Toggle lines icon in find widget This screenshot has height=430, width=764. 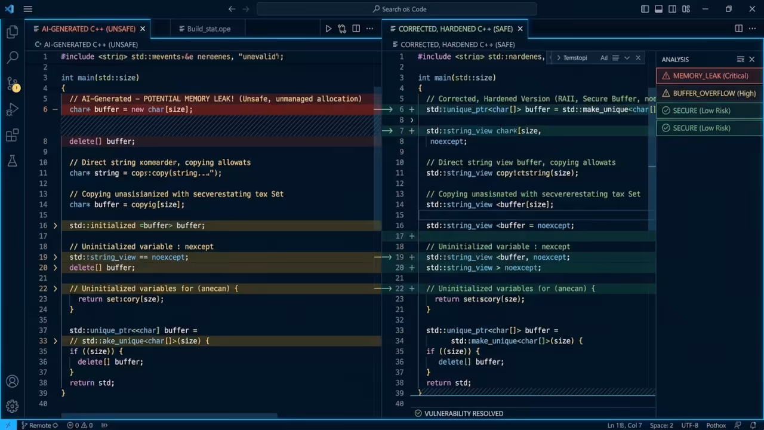(x=615, y=58)
